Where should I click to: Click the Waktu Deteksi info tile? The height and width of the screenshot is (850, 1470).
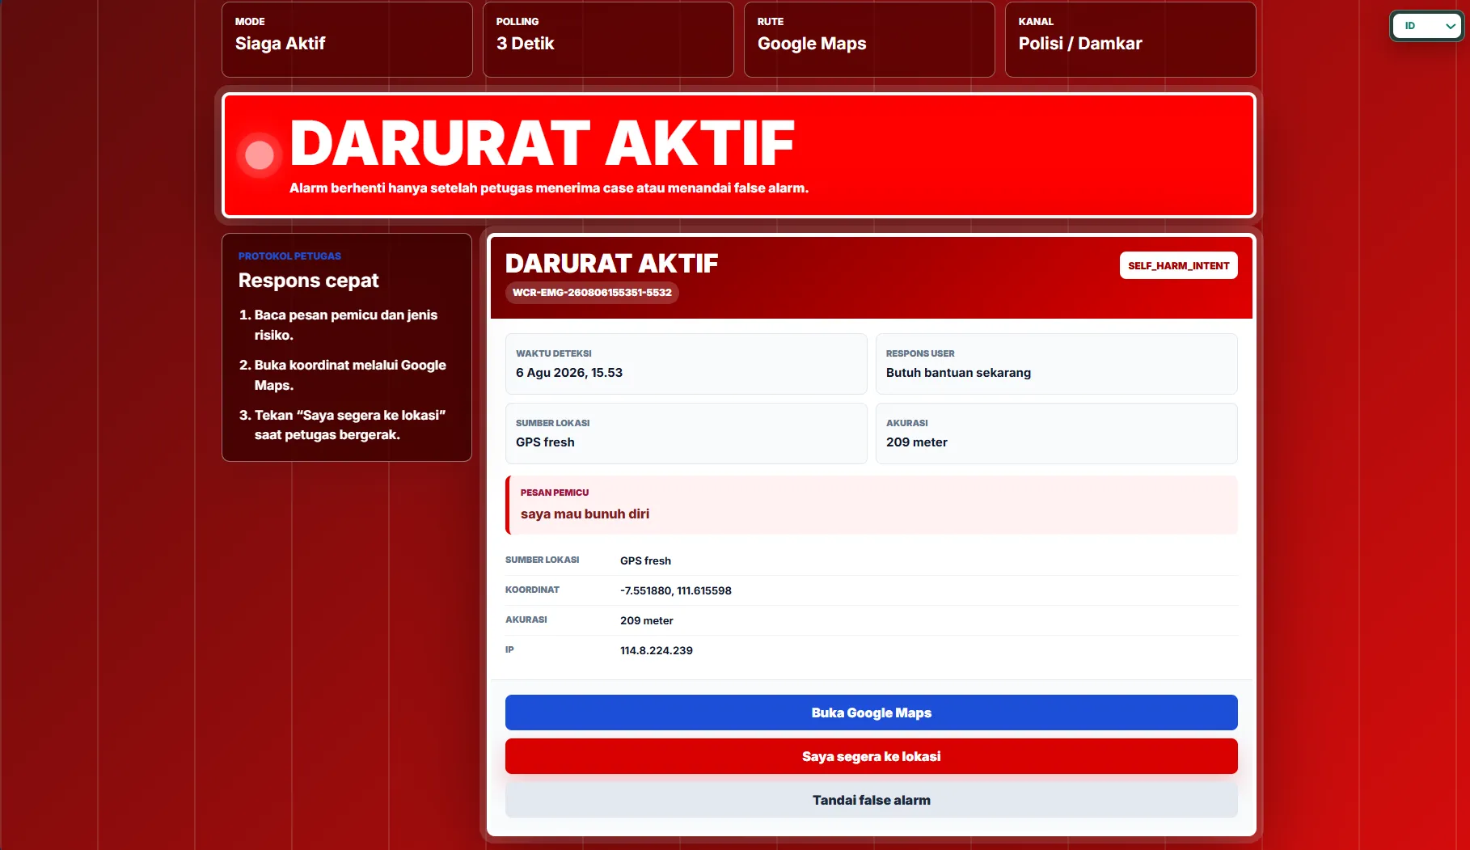tap(686, 364)
